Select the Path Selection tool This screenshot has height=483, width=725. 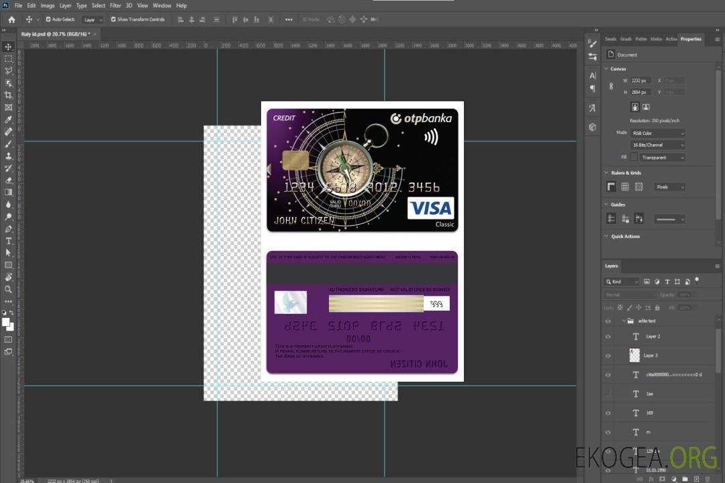[x=8, y=253]
